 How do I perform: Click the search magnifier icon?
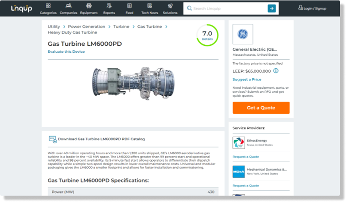point(189,8)
